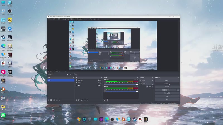Open second audio channel three-dot options

105,89
